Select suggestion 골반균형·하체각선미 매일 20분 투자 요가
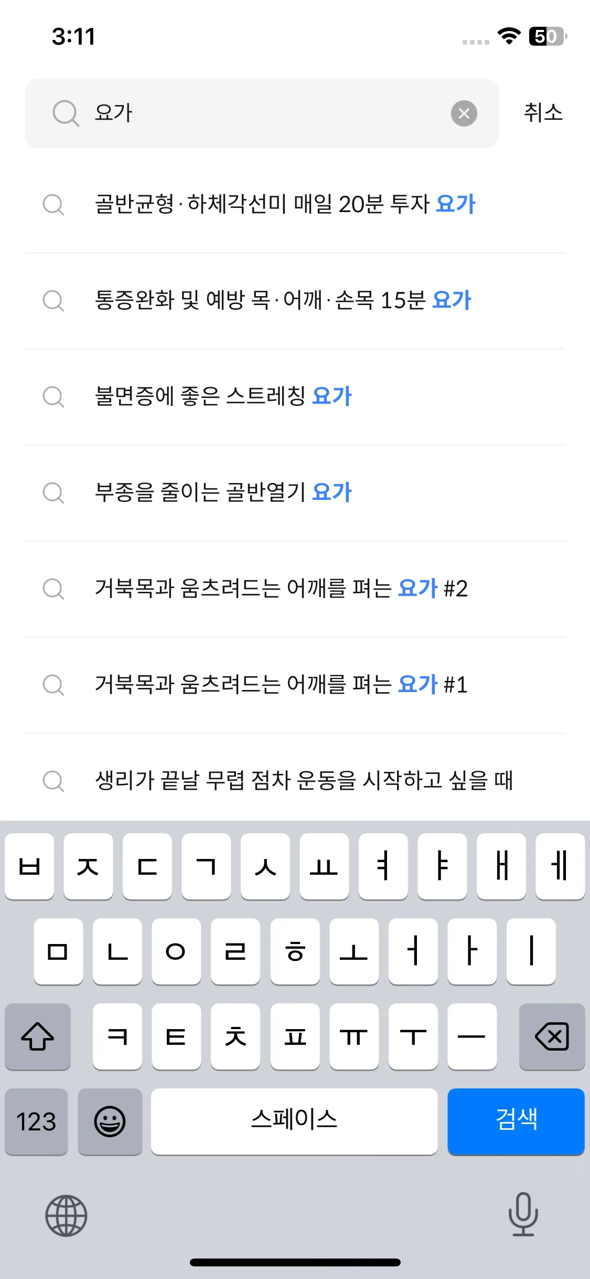 point(285,204)
